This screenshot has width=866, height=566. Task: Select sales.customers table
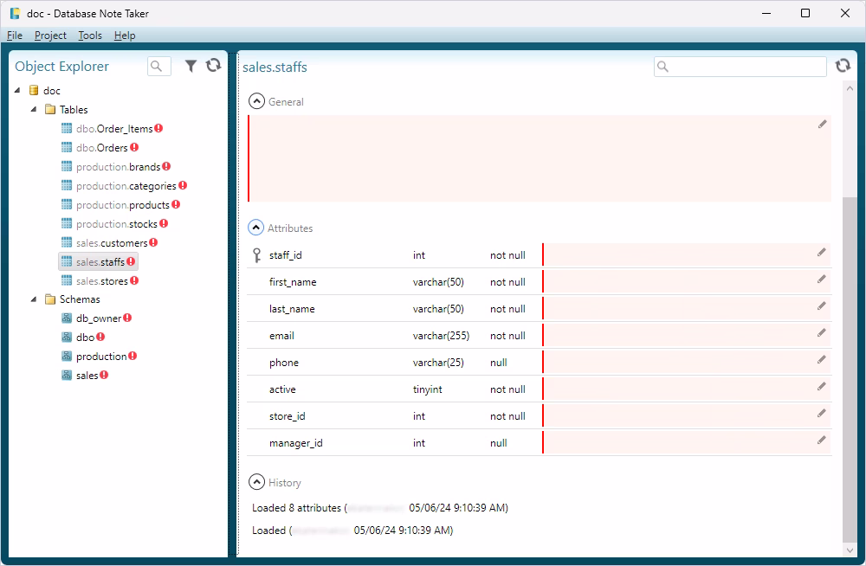(x=112, y=243)
